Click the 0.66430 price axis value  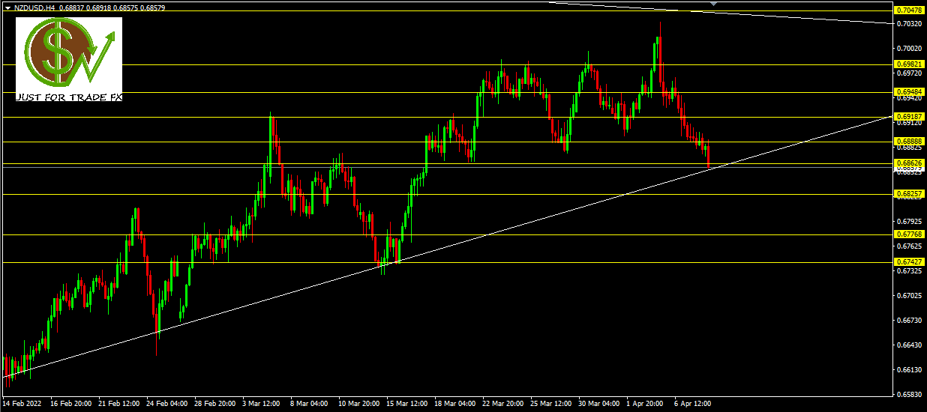(910, 345)
